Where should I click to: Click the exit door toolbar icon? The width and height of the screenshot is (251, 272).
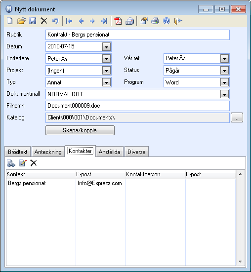point(178,21)
